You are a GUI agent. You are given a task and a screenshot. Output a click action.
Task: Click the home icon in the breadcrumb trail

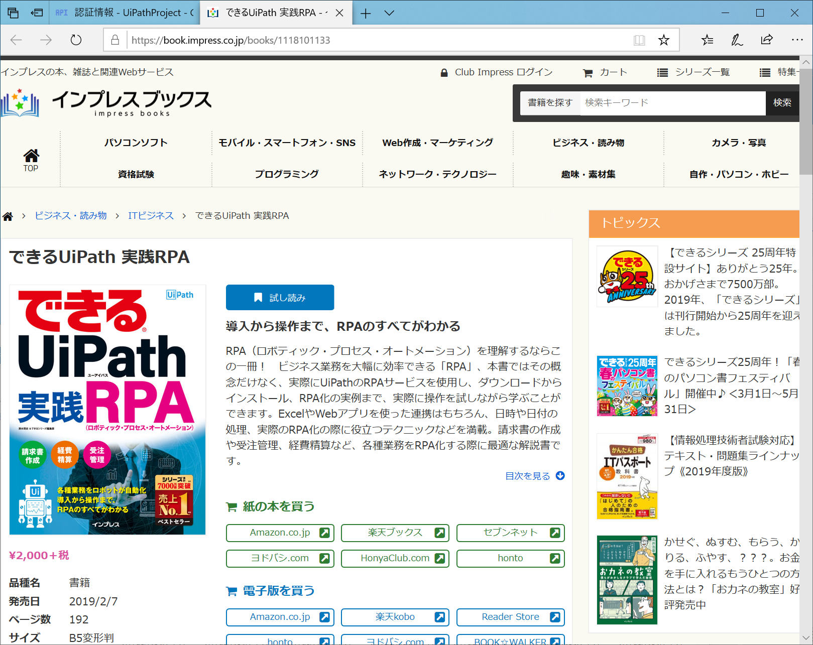tap(8, 215)
